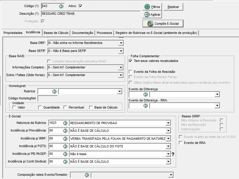The width and height of the screenshot is (239, 179).
Task: Open the lookup icon beside Código field
Action: (x=61, y=6)
